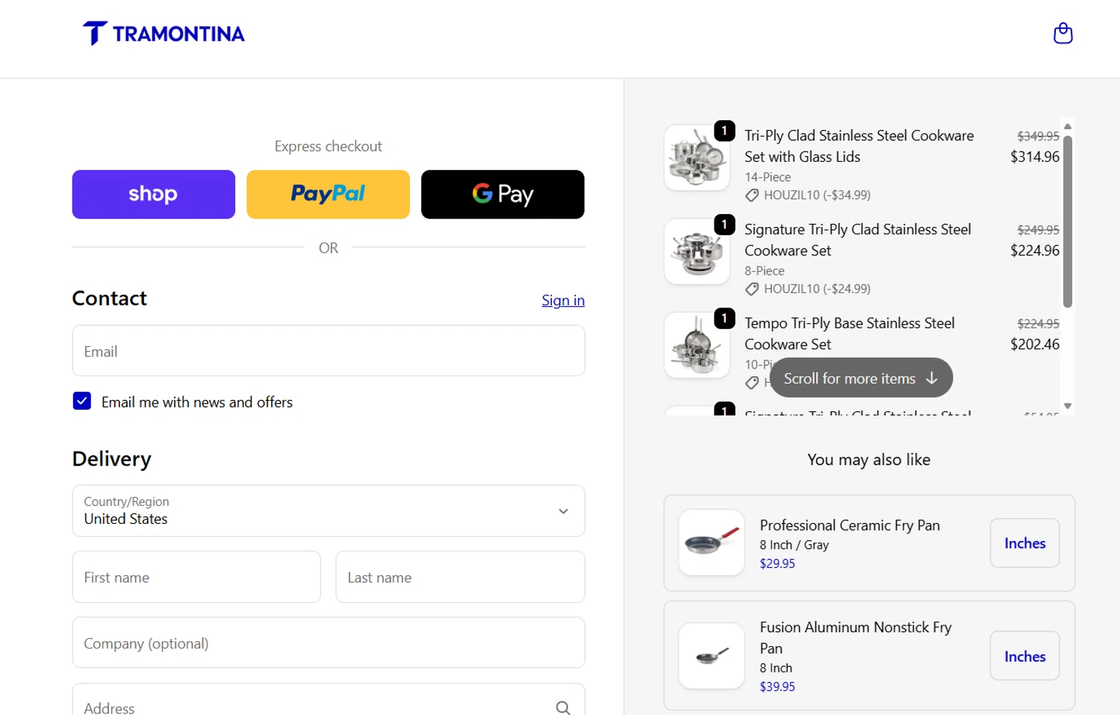The image size is (1120, 715).
Task: Pay with PayPal express checkout
Action: coord(328,194)
